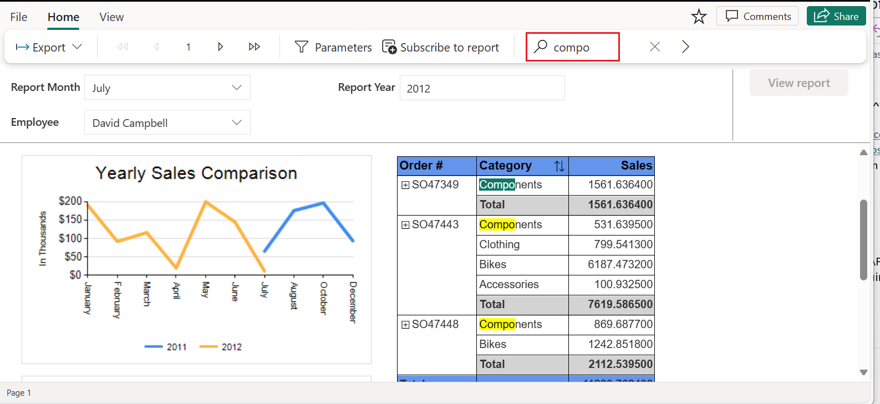
Task: Click the Page 1 status label
Action: (19, 393)
